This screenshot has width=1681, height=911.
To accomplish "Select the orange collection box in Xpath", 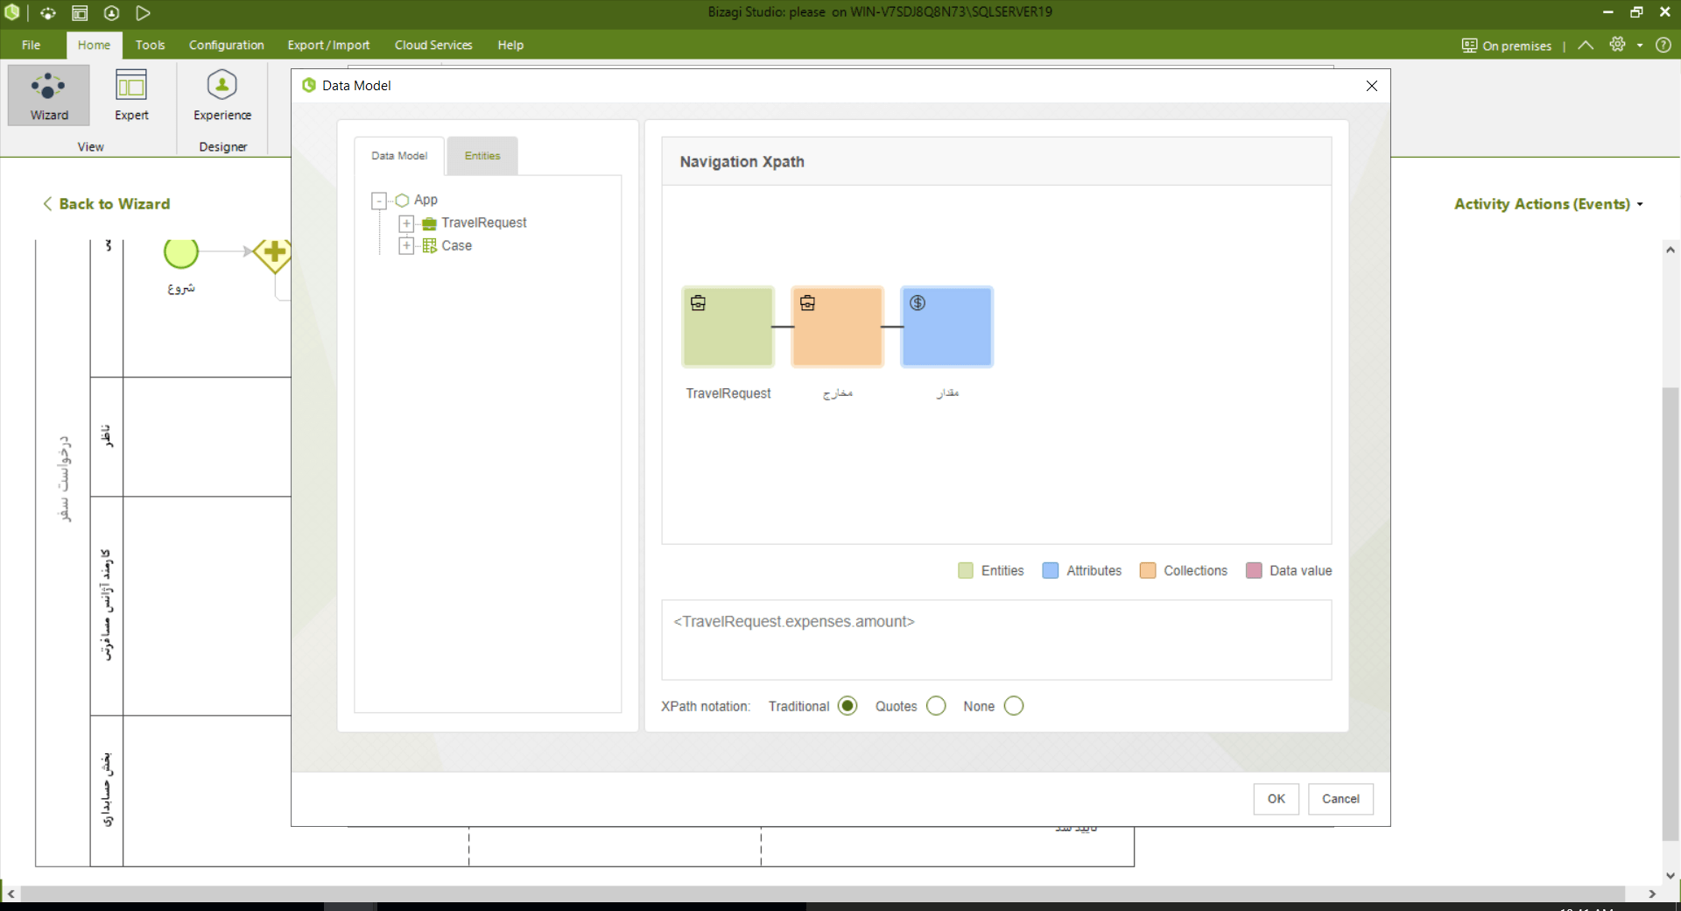I will tap(838, 327).
